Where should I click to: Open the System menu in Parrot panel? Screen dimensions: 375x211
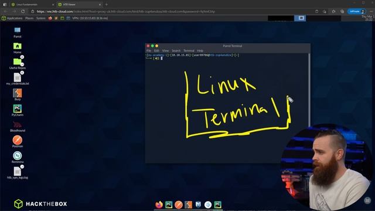click(x=40, y=18)
